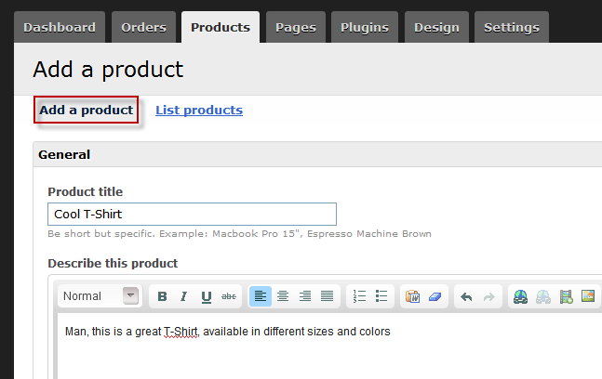Insert an image into the description
The height and width of the screenshot is (379, 602).
(x=588, y=296)
